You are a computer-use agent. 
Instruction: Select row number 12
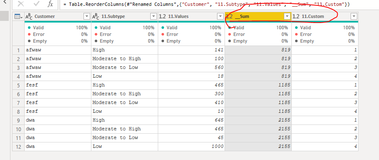pos(18,147)
